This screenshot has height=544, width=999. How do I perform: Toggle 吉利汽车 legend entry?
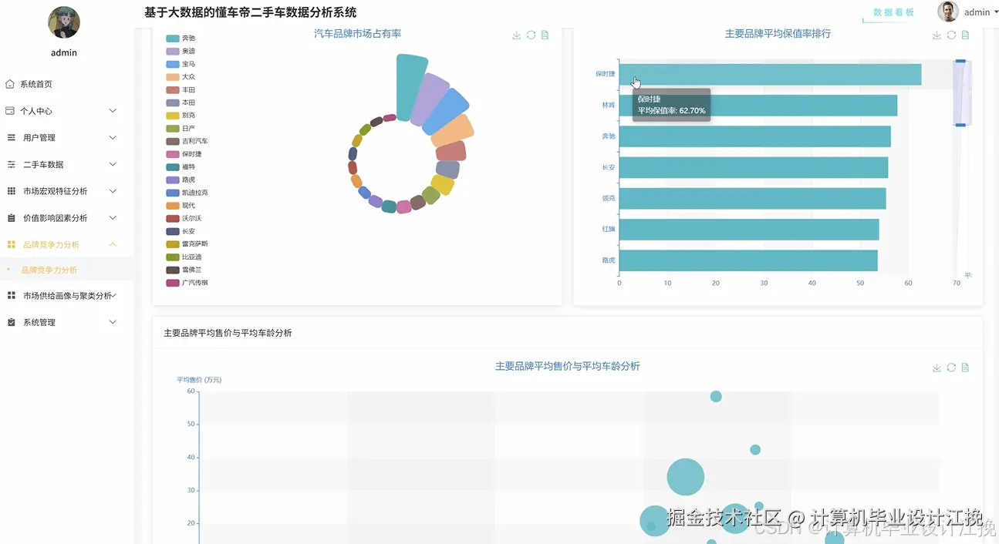coord(187,141)
